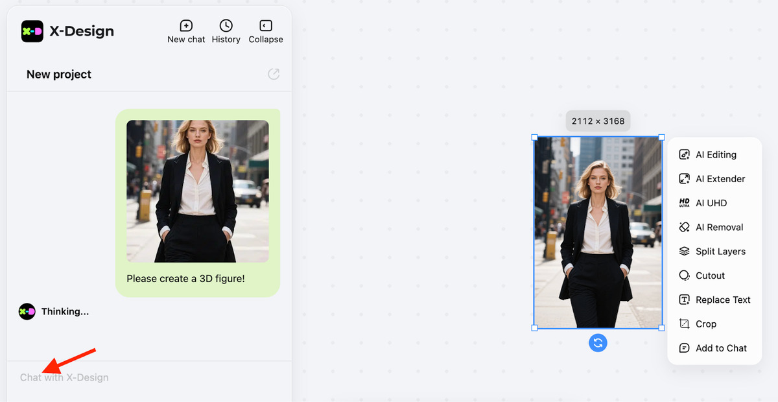Click the top-left resize handle of image
Image resolution: width=778 pixels, height=402 pixels.
pos(534,137)
